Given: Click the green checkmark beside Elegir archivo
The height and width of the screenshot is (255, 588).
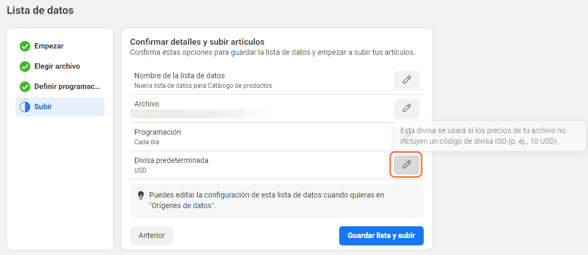Looking at the screenshot, I should coord(25,67).
